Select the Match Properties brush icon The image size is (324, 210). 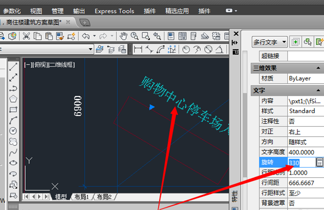coord(60,36)
